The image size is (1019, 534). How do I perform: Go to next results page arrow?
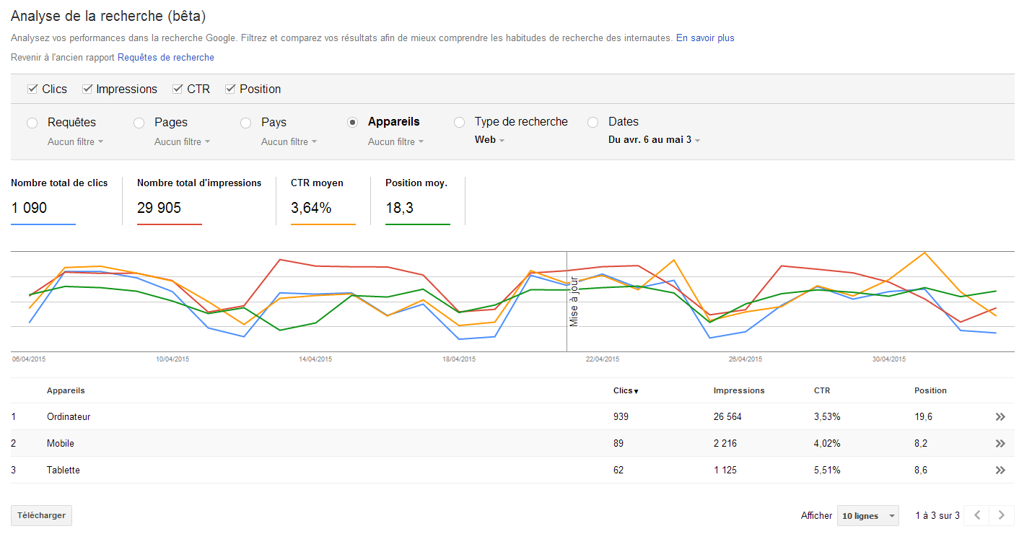point(1001,515)
